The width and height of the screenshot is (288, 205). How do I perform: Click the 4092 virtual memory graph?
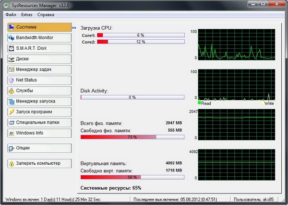[237, 165]
